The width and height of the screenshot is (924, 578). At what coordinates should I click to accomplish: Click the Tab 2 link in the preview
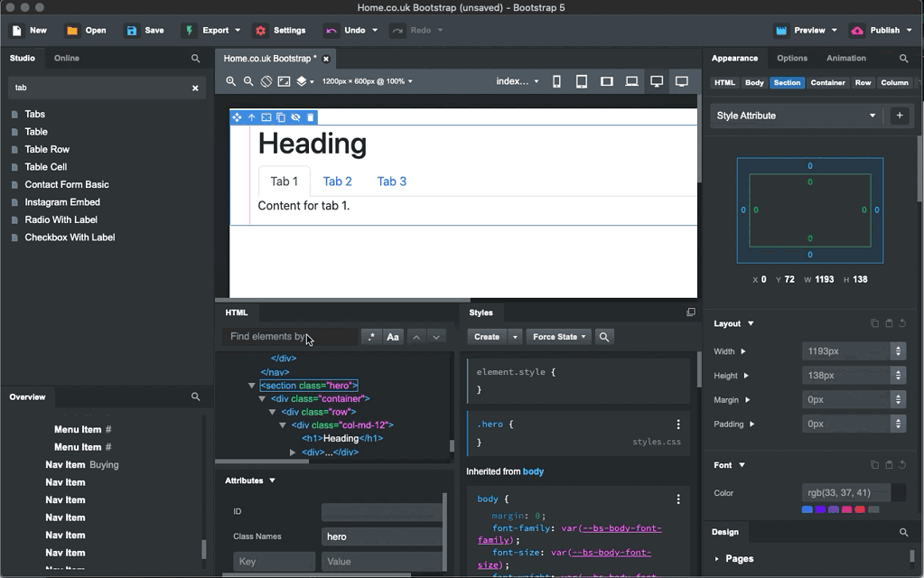[x=338, y=182]
